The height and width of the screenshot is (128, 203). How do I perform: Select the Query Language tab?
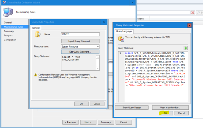pyautogui.click(x=124, y=31)
